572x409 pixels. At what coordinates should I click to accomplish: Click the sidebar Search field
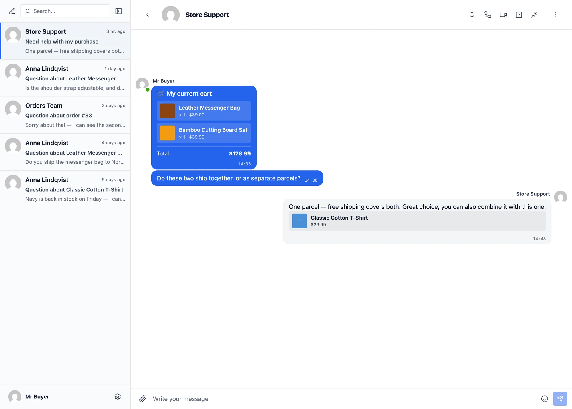(65, 11)
